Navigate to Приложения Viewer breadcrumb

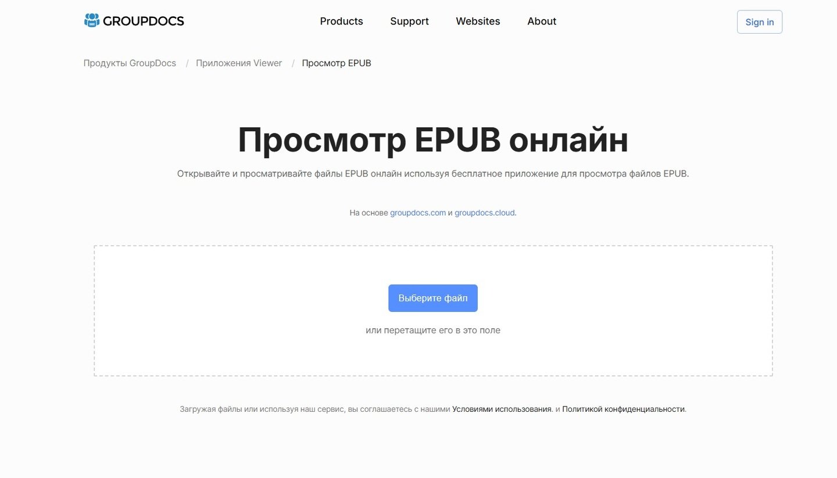click(238, 63)
